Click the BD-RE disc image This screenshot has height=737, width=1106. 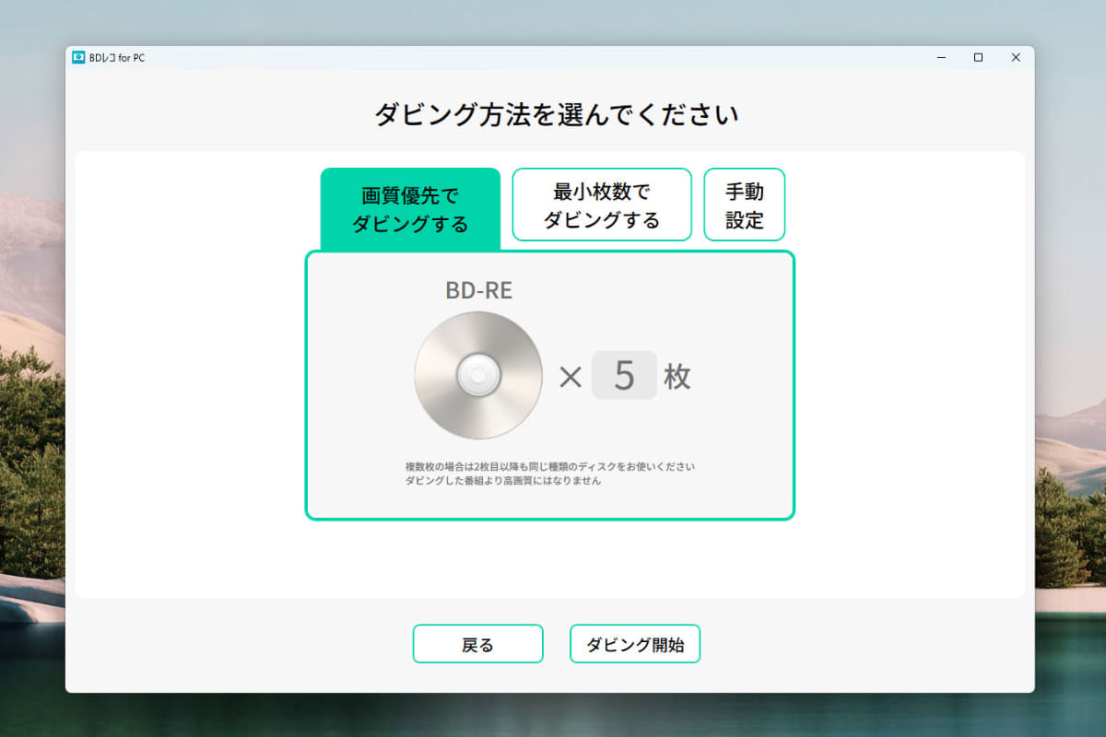click(x=477, y=375)
